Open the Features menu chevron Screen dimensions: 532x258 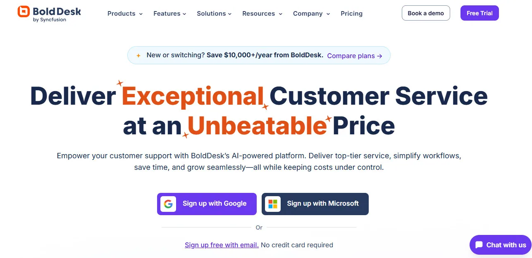184,14
